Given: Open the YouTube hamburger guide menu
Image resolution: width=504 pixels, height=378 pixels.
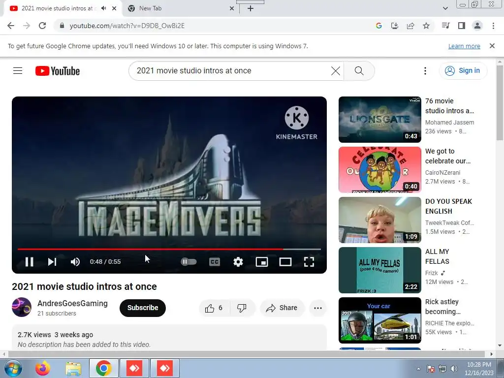Looking at the screenshot, I should tap(18, 71).
